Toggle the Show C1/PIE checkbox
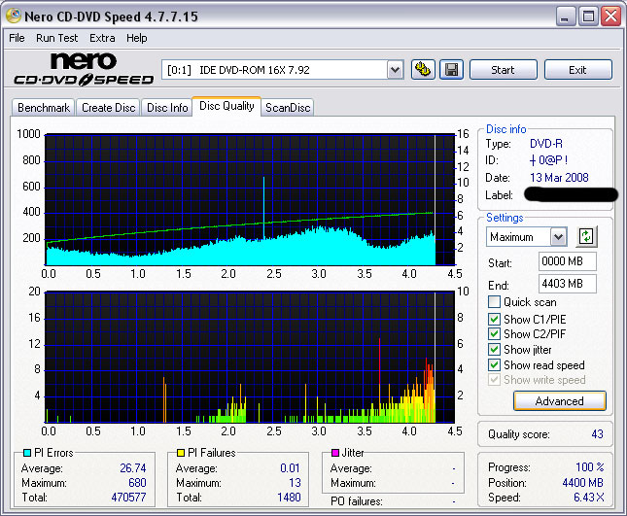 pyautogui.click(x=495, y=319)
